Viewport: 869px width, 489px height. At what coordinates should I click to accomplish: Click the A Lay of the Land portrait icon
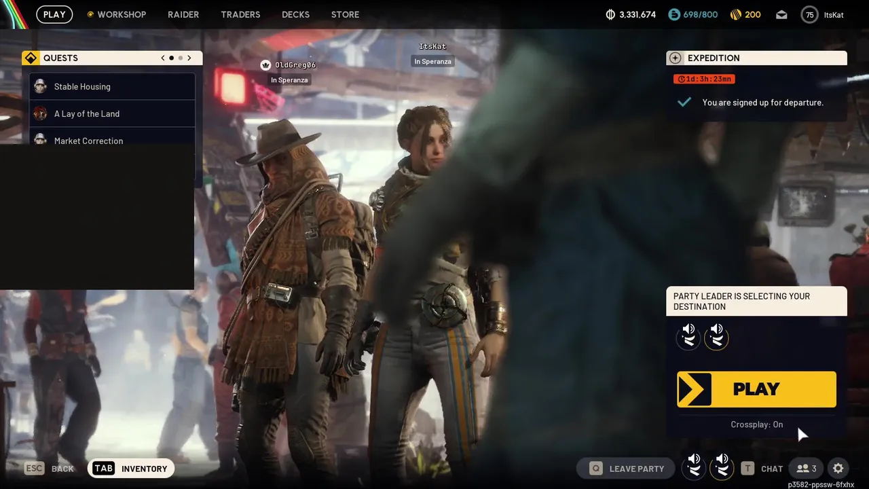(x=40, y=113)
